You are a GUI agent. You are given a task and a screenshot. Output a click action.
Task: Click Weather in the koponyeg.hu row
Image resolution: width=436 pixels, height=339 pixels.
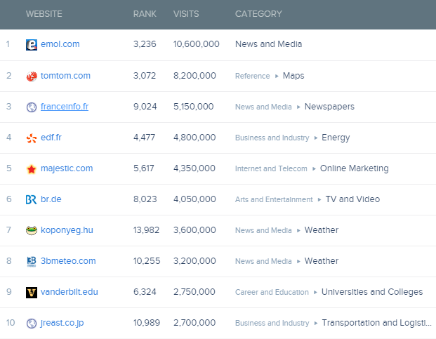pyautogui.click(x=322, y=230)
